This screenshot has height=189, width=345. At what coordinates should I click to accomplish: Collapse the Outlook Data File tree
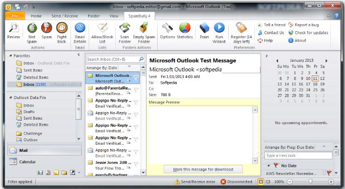click(x=11, y=98)
